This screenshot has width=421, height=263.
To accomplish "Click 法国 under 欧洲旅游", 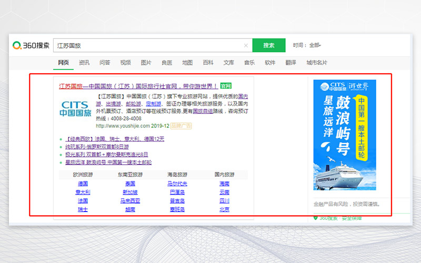I will coord(83,201).
